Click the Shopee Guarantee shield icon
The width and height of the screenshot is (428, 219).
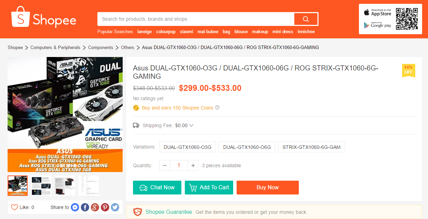click(137, 212)
